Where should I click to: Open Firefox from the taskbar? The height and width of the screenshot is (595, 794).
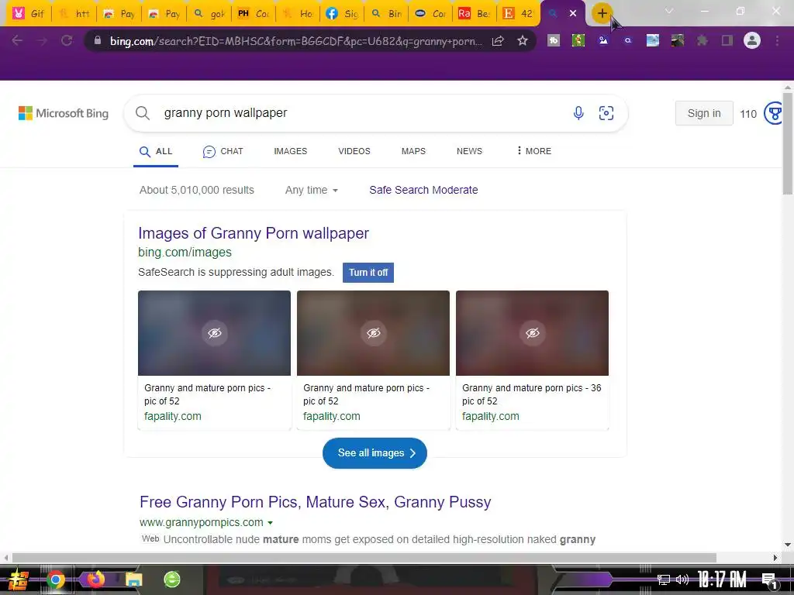click(x=95, y=579)
